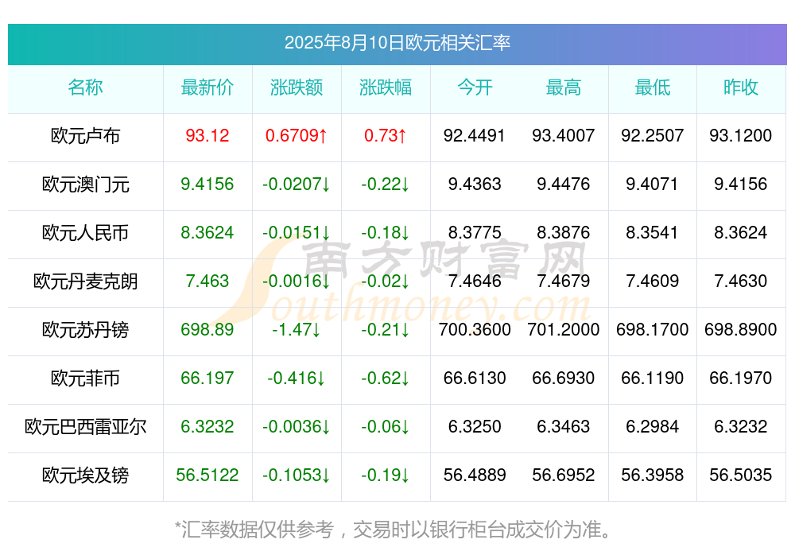
Task: Click the low value 8.3541
Action: pyautogui.click(x=653, y=232)
